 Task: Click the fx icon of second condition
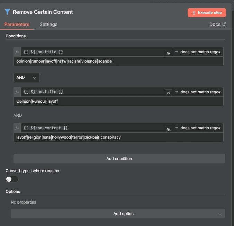tap(17, 92)
